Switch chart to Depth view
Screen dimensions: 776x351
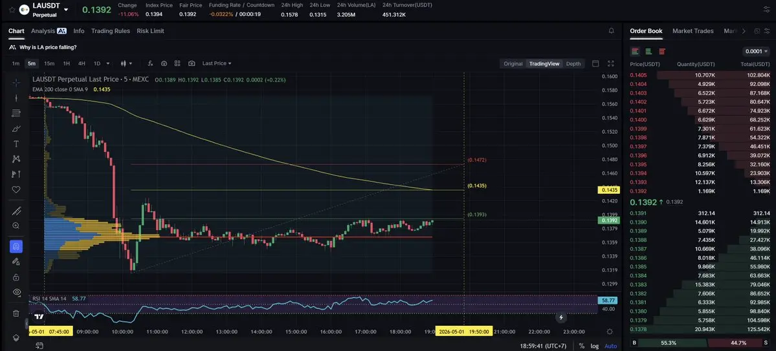[573, 64]
